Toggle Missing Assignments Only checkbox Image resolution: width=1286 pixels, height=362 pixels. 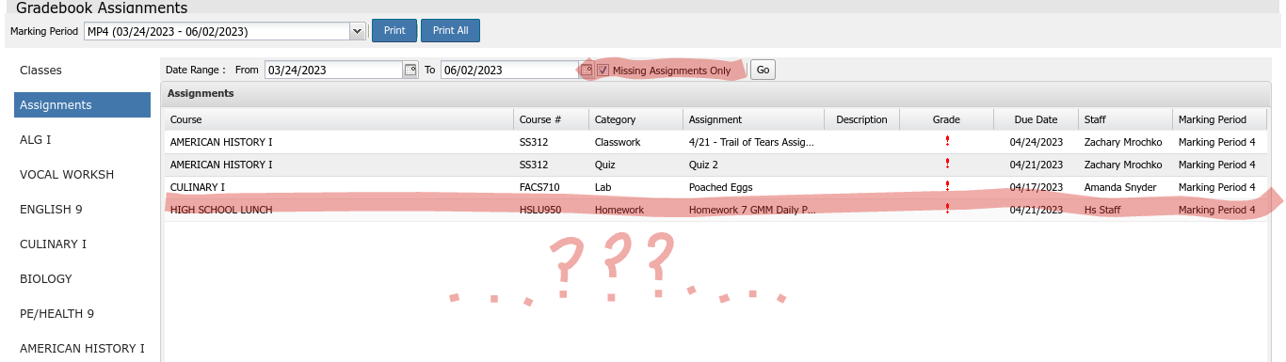[603, 71]
